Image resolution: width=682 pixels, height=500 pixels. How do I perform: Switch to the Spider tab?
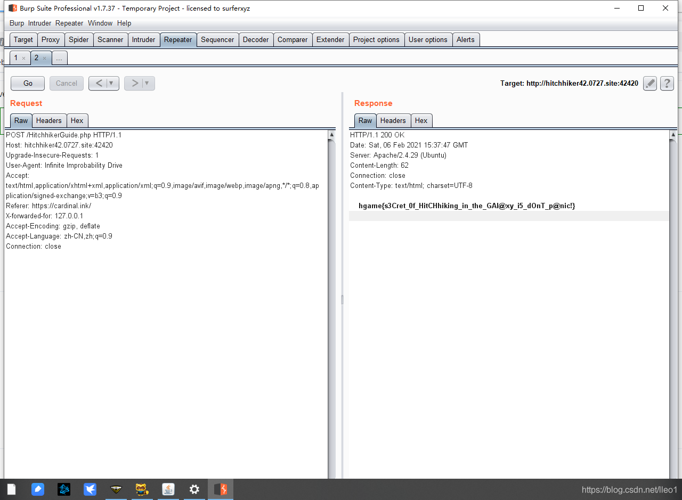(79, 40)
